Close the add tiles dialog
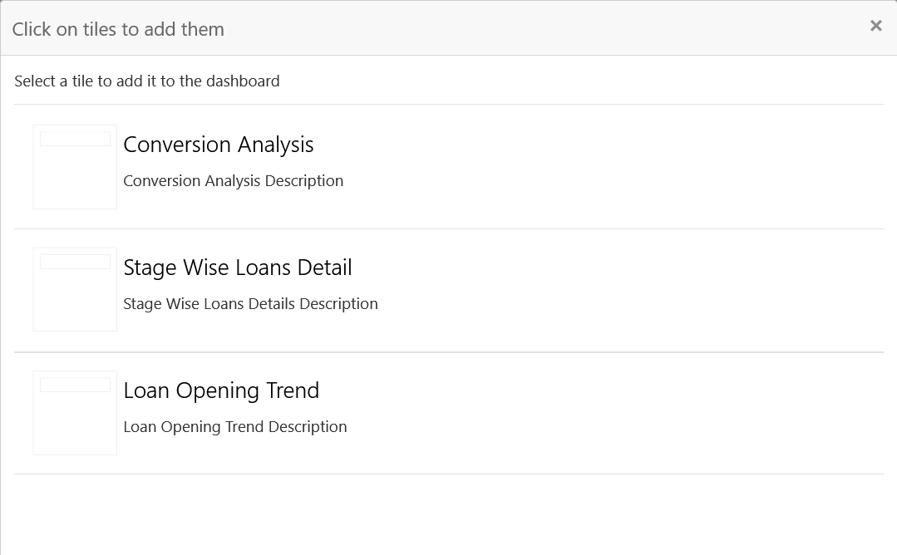The image size is (897, 555). 875,26
